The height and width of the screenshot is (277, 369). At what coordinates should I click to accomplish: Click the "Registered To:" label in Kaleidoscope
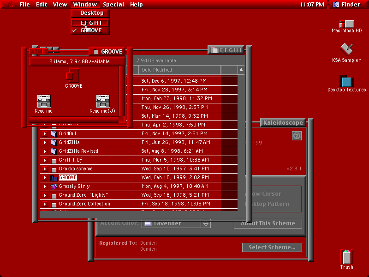point(118,243)
